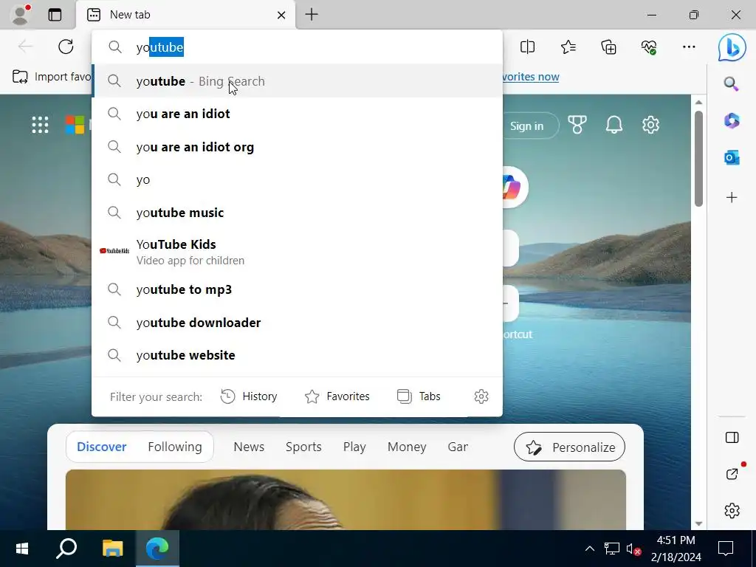This screenshot has height=567, width=756.
Task: Open the Windows Start menu
Action: (x=22, y=549)
